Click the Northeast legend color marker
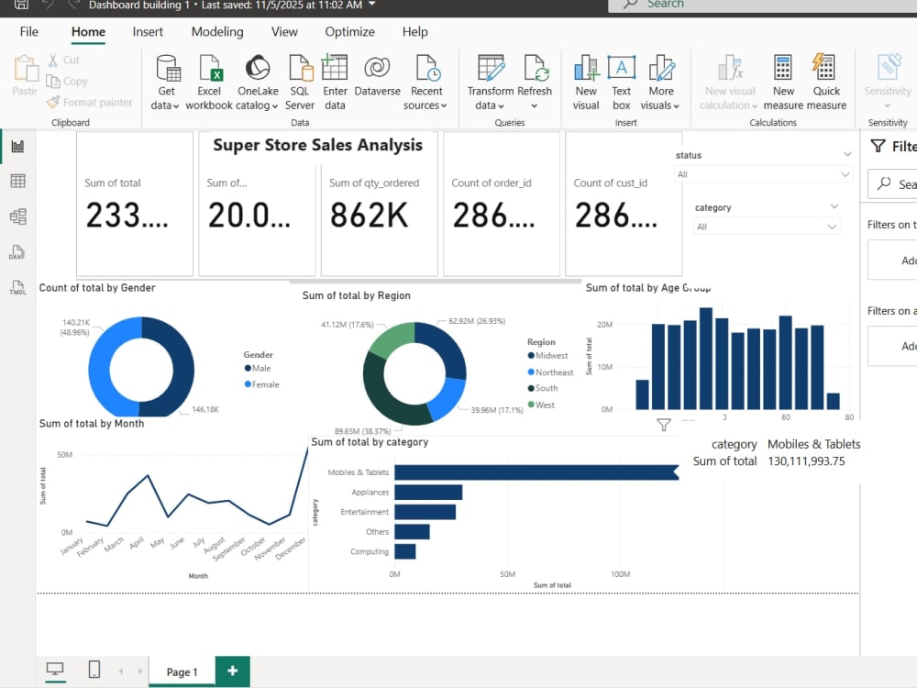Image resolution: width=917 pixels, height=688 pixels. coord(531,372)
